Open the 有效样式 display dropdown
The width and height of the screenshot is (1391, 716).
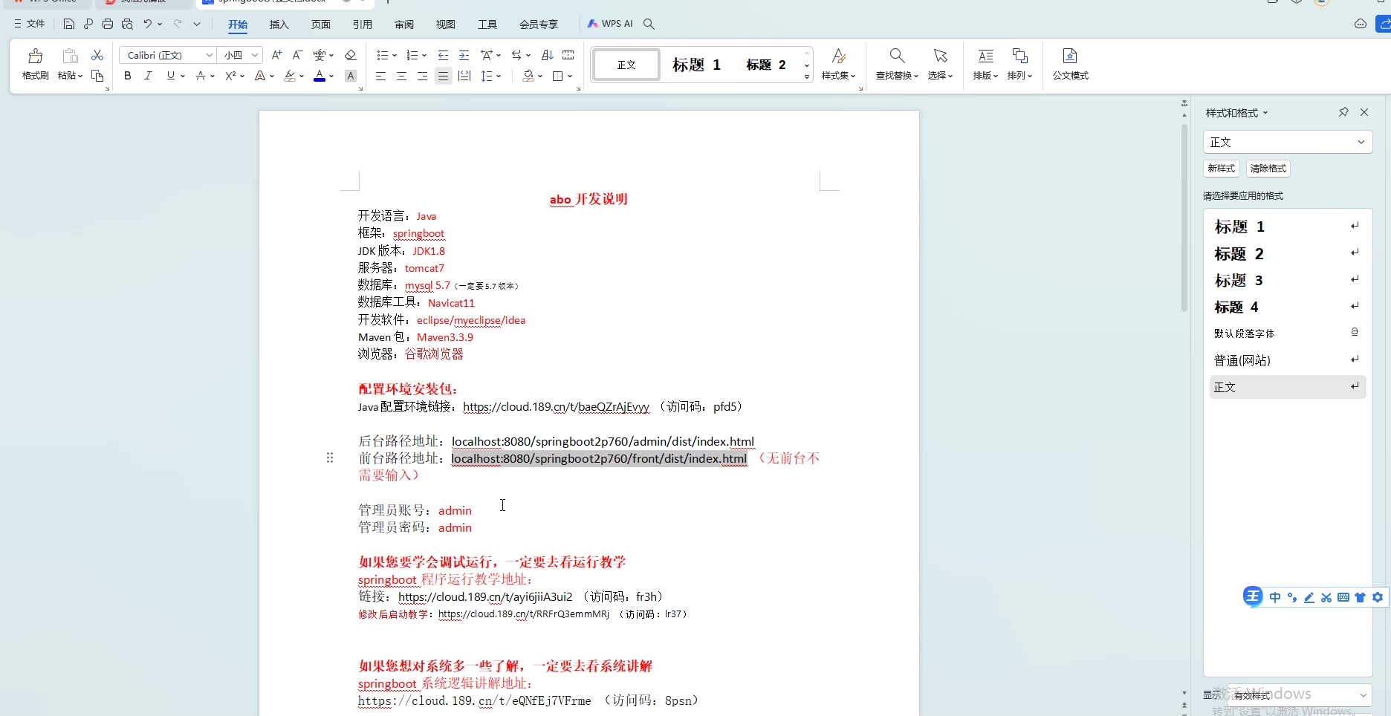point(1363,695)
